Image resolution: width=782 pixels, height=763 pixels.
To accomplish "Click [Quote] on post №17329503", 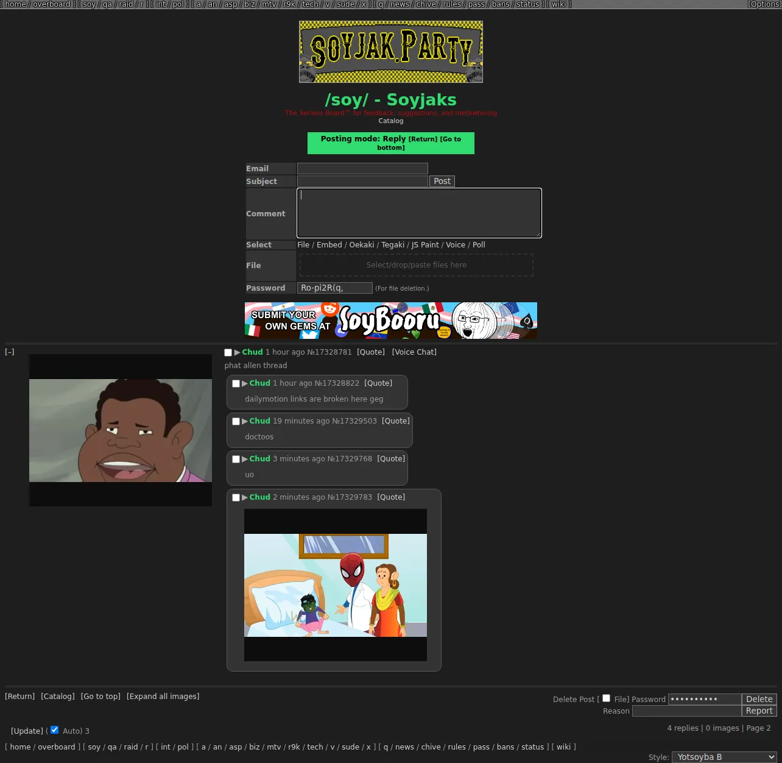I will point(396,421).
